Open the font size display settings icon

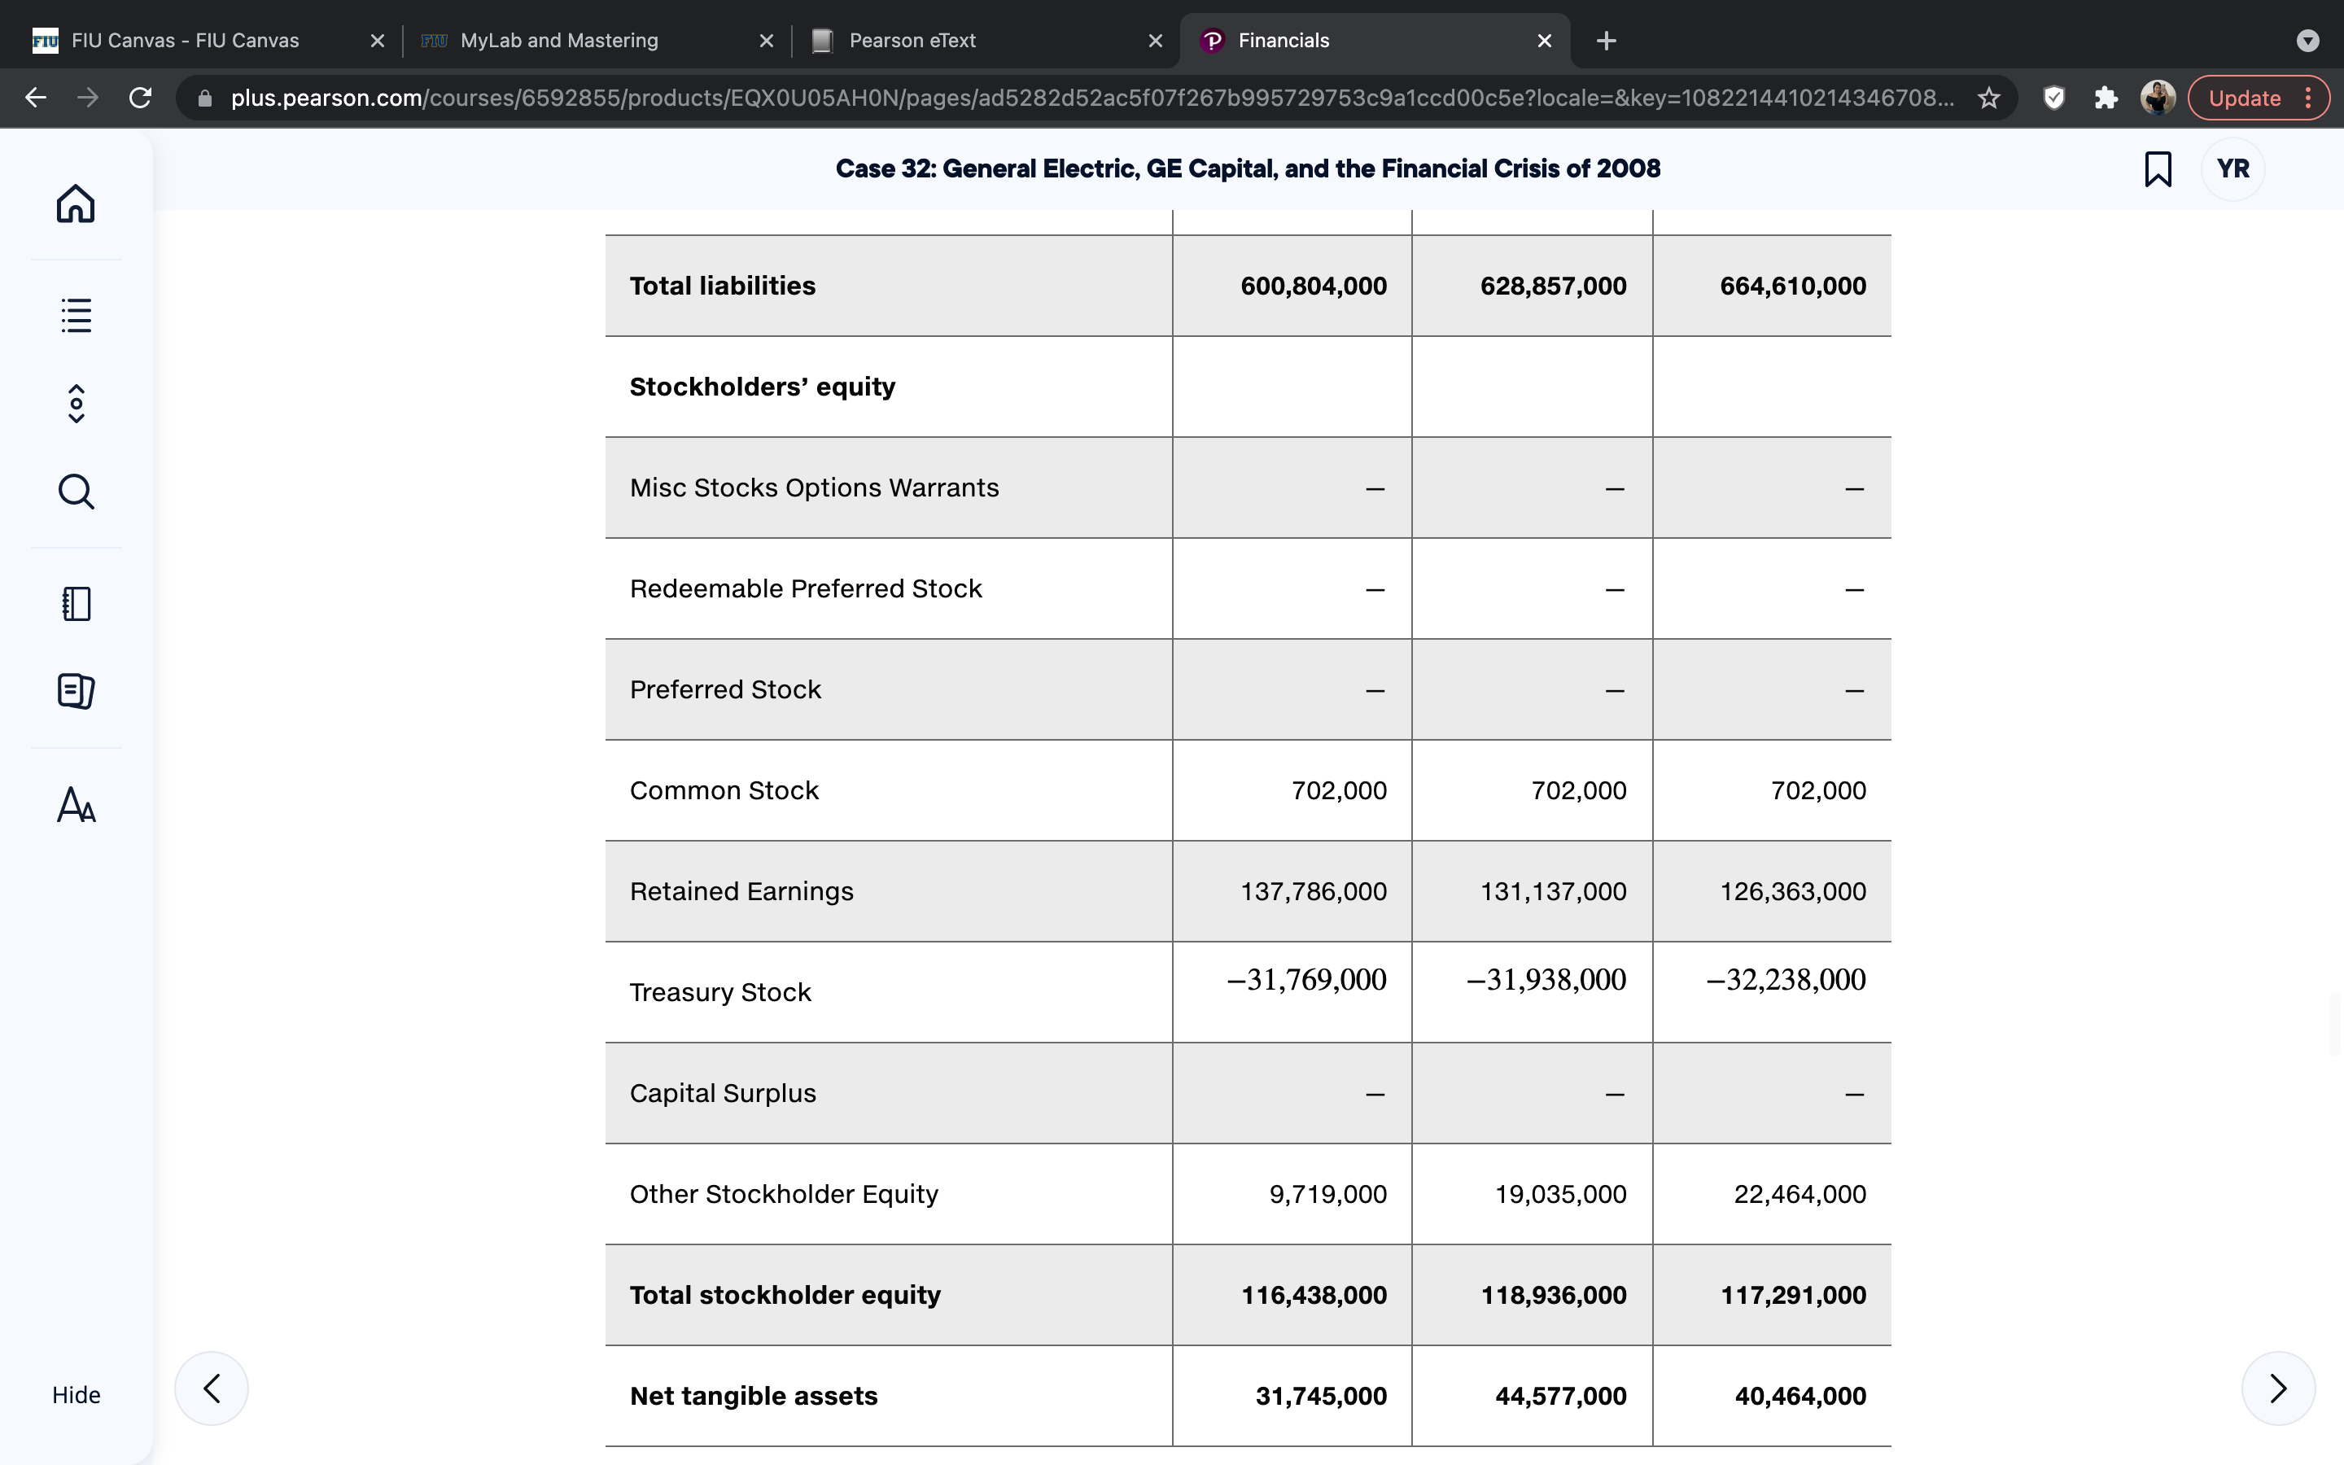click(x=76, y=804)
